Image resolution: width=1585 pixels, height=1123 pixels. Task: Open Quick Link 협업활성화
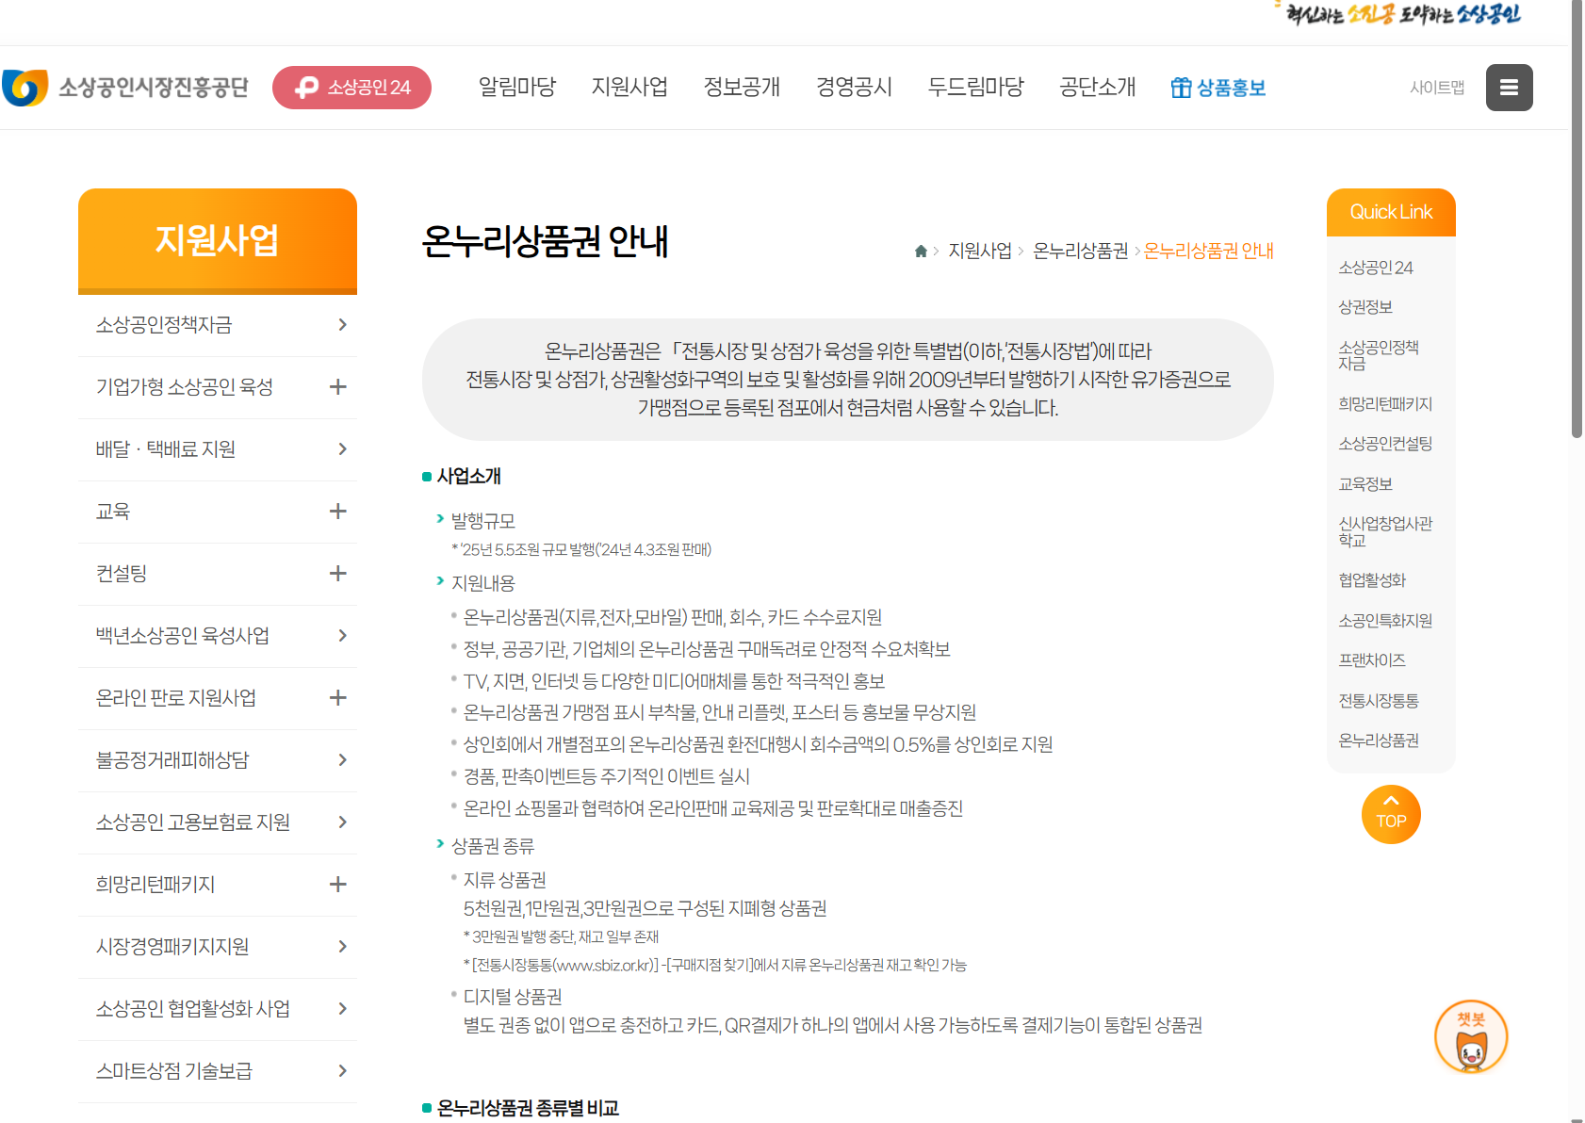click(x=1372, y=580)
